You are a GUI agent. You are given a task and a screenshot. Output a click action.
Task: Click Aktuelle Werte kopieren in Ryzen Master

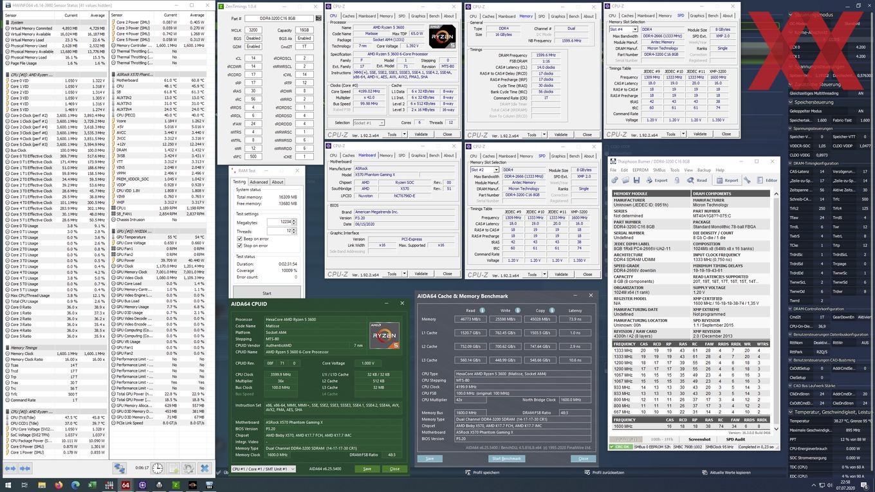pyautogui.click(x=727, y=473)
